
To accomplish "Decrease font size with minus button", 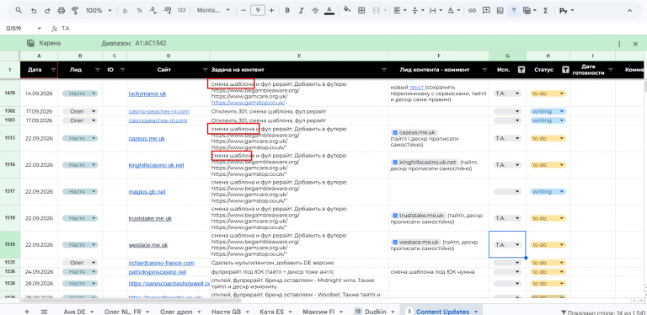I will 243,10.
